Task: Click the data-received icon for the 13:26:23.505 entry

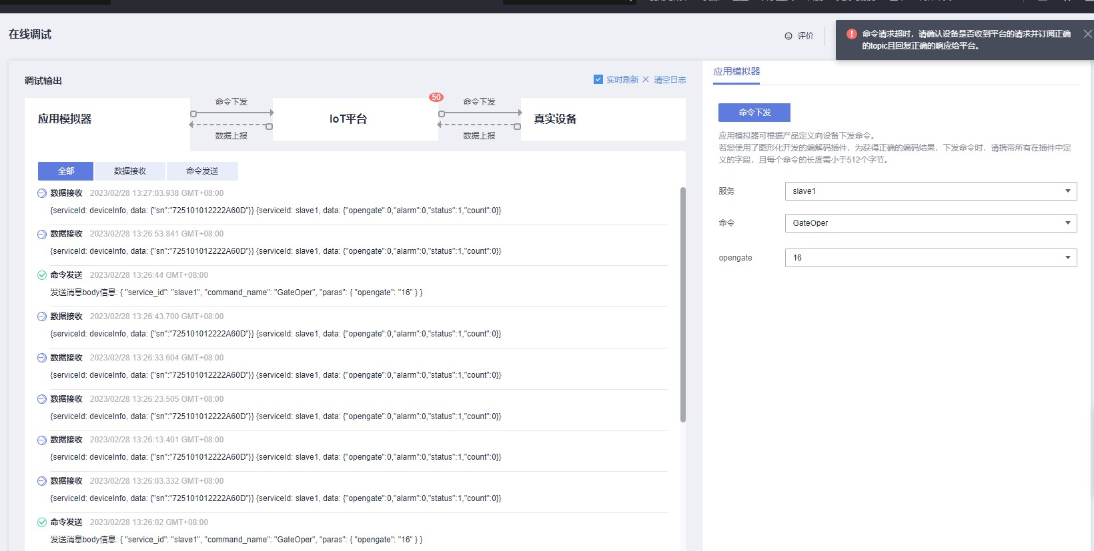Action: click(42, 399)
